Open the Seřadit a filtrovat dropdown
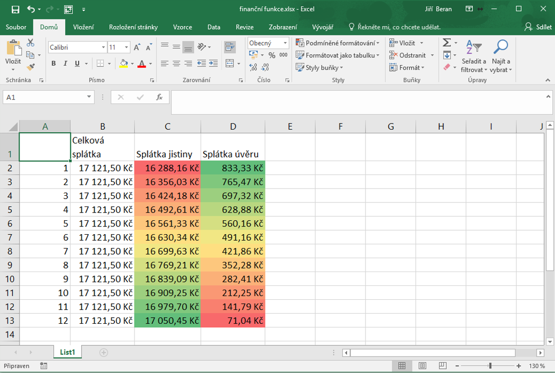Screen dimensions: 555x373 [x=473, y=56]
